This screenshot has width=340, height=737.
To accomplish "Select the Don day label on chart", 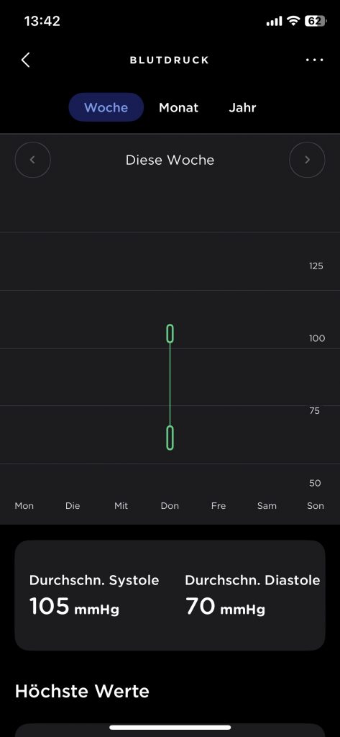I will pyautogui.click(x=170, y=506).
